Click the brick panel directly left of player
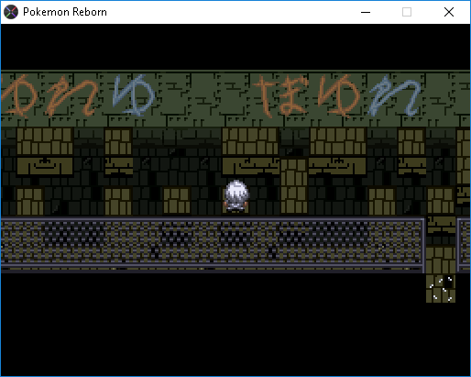The width and height of the screenshot is (471, 377). [x=177, y=201]
